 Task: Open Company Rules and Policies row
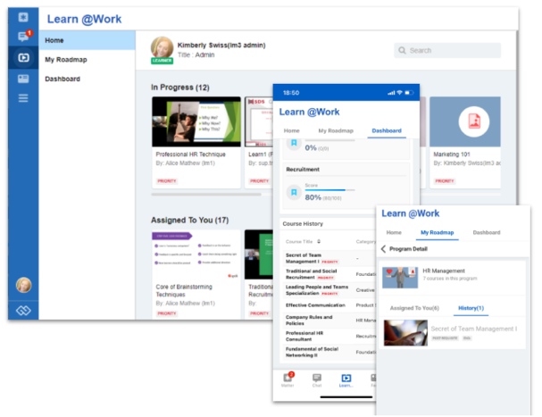pos(329,321)
